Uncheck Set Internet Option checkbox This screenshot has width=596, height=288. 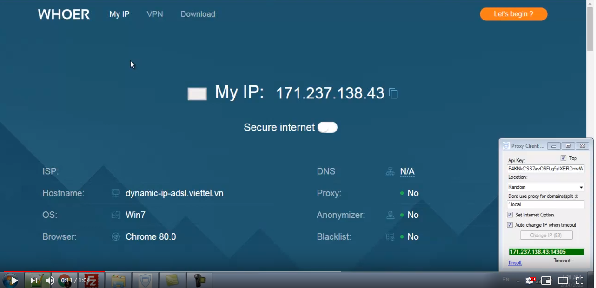coord(510,215)
